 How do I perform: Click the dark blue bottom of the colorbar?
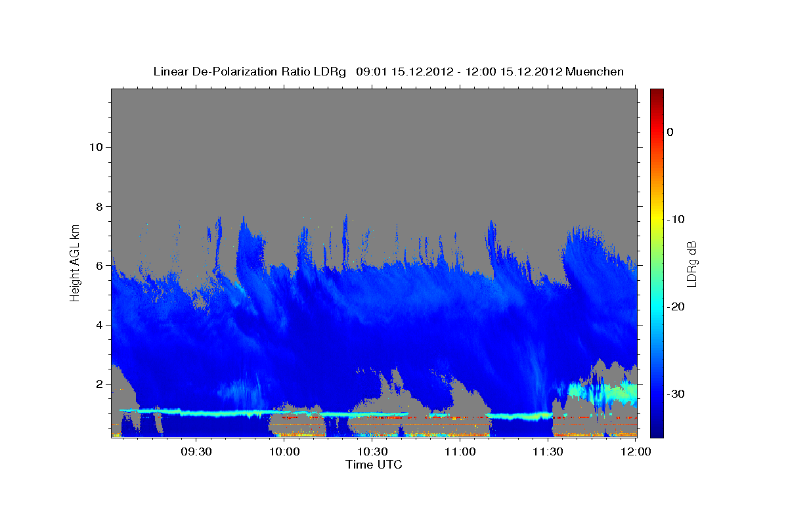pyautogui.click(x=657, y=430)
